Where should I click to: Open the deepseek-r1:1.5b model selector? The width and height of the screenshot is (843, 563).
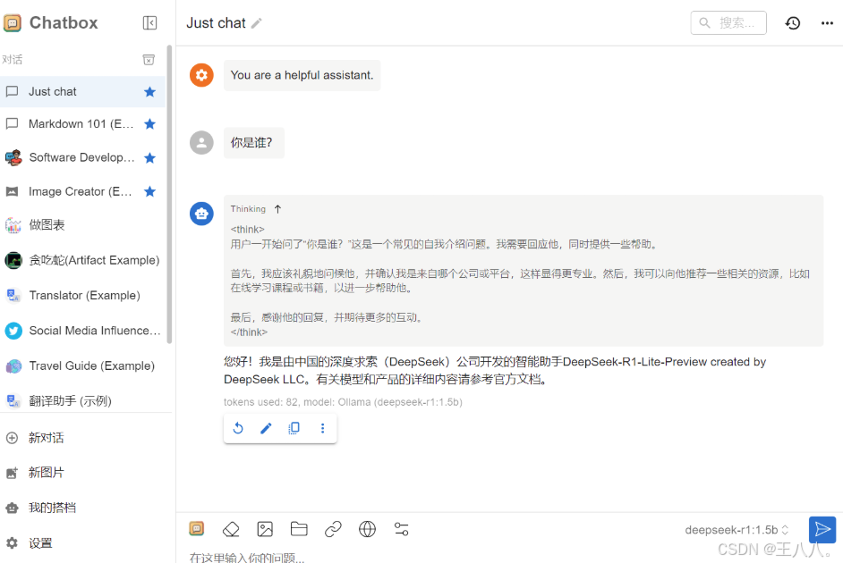tap(736, 530)
